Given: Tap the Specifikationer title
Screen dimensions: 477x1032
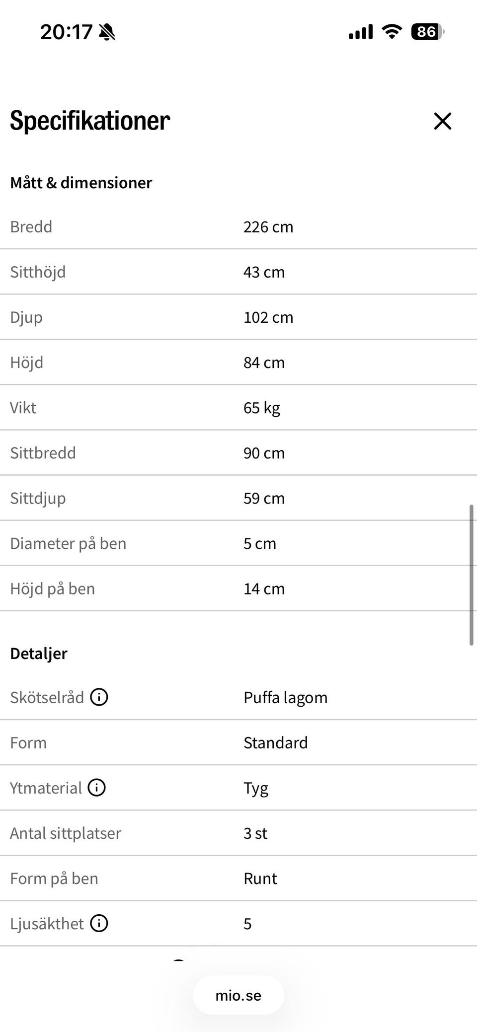Looking at the screenshot, I should pos(90,121).
